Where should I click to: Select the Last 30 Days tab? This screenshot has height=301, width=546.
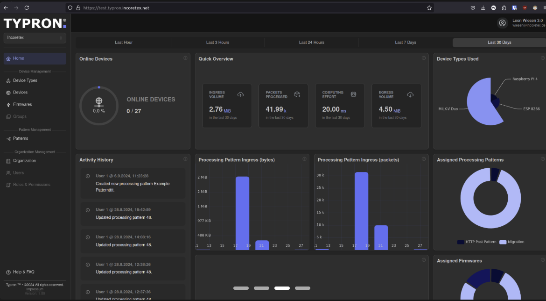[x=499, y=43]
